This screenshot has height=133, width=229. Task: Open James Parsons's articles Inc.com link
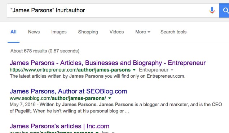pyautogui.click(x=60, y=126)
